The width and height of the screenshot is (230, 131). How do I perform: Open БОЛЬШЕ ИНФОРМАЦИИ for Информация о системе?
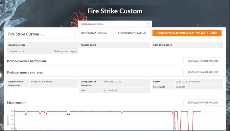203,72
